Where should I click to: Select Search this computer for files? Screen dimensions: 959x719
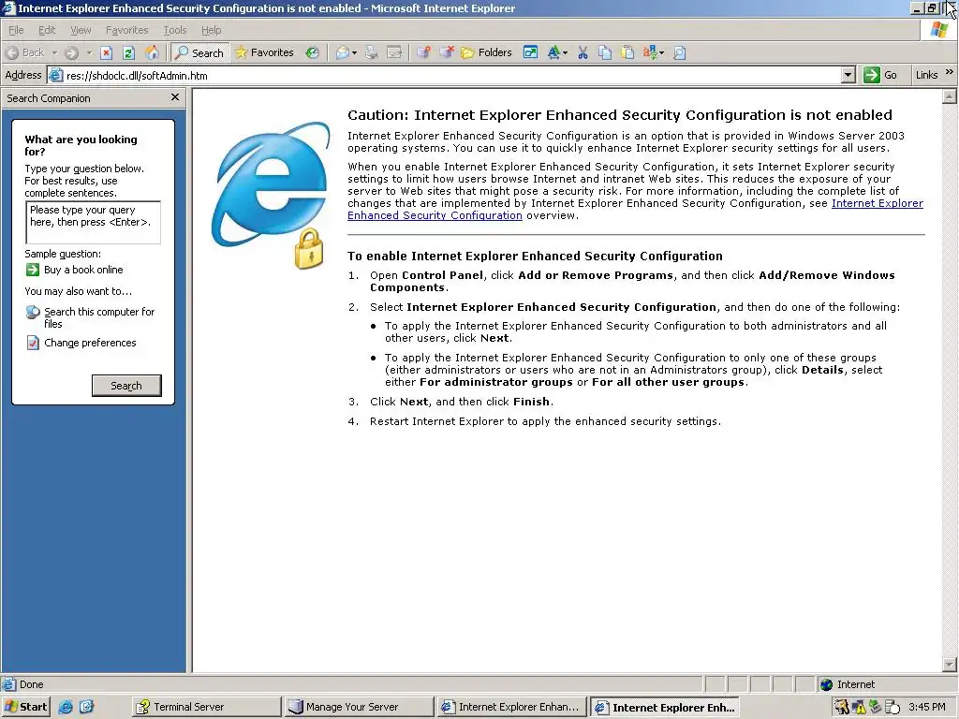tap(99, 317)
